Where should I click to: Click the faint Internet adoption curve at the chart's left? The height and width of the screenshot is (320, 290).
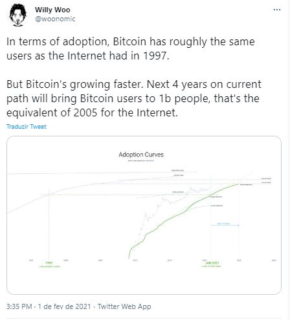pos(24,204)
